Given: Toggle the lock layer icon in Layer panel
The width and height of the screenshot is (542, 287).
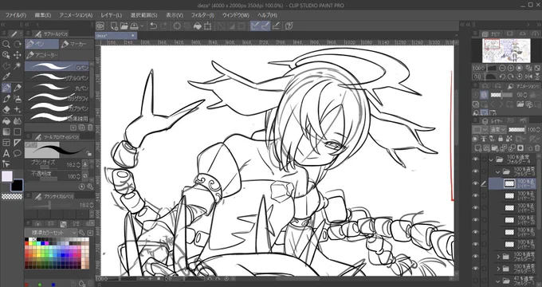Looking at the screenshot, I should coord(501,139).
